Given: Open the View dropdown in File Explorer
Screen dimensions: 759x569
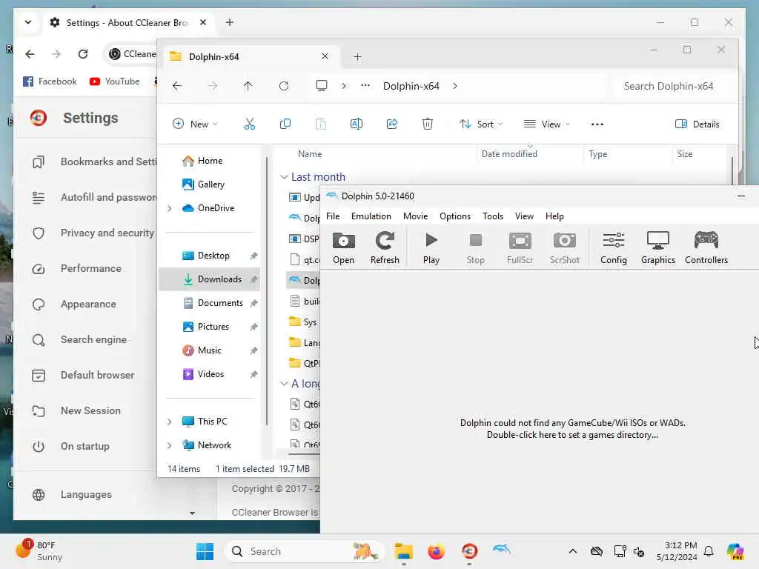Looking at the screenshot, I should pos(546,124).
